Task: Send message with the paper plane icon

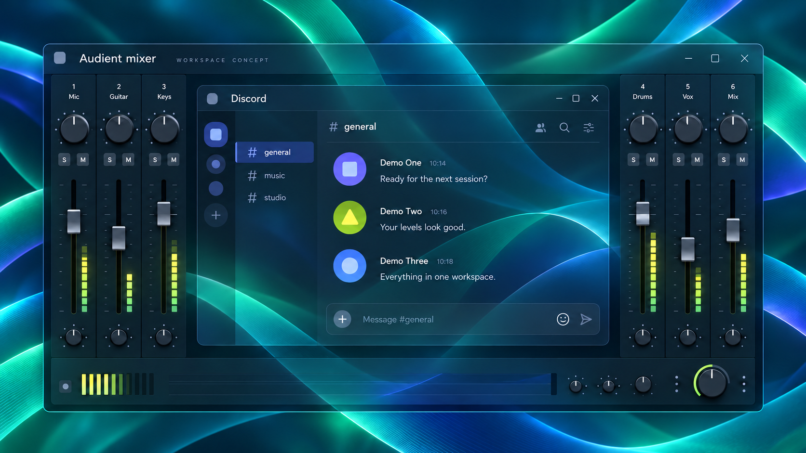Action: pos(586,319)
